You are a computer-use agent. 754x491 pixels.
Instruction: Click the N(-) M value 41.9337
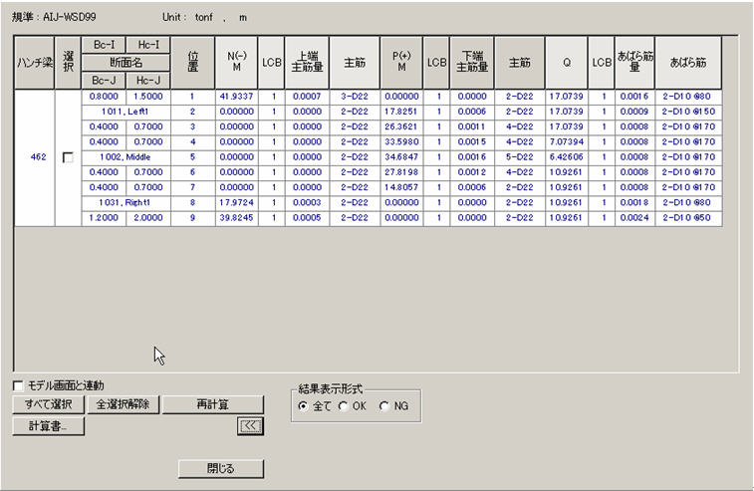(x=236, y=97)
